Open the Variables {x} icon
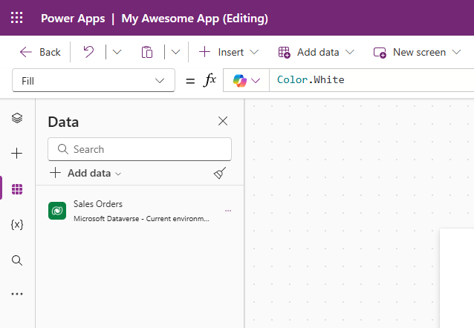The width and height of the screenshot is (474, 328). [17, 225]
